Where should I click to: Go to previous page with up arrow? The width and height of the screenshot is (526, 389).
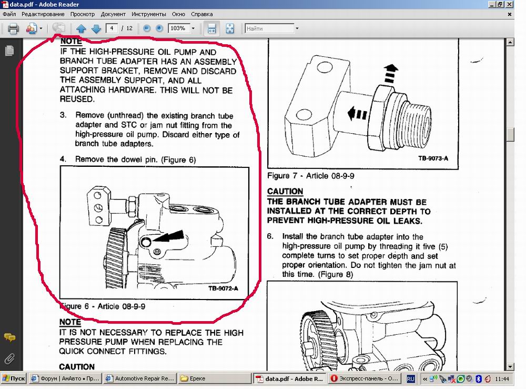pos(81,28)
